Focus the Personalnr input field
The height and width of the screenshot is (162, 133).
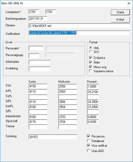click(36, 48)
